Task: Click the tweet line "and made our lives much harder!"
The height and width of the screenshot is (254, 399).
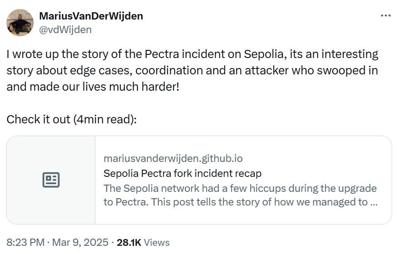Action: [93, 86]
